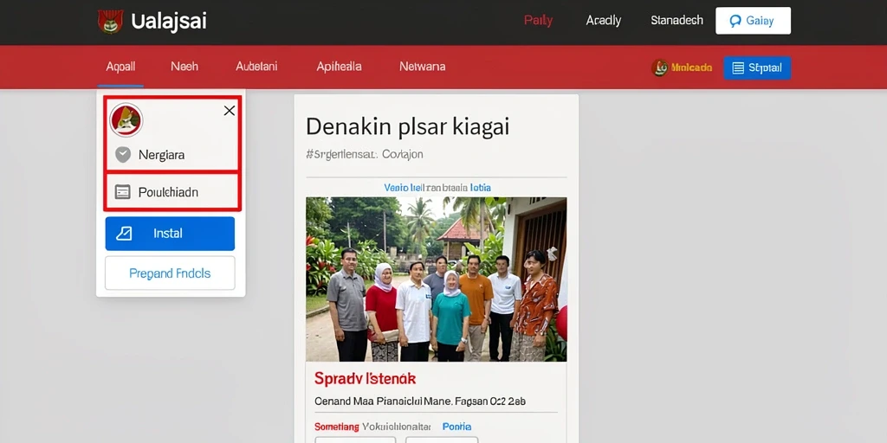
Task: Click the list icon in Stptal button
Action: coord(738,68)
